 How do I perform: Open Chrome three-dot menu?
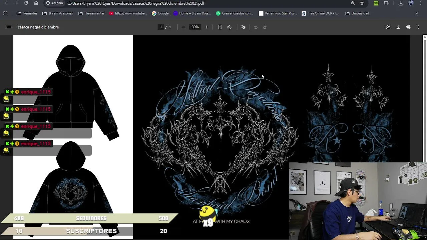tap(421, 3)
